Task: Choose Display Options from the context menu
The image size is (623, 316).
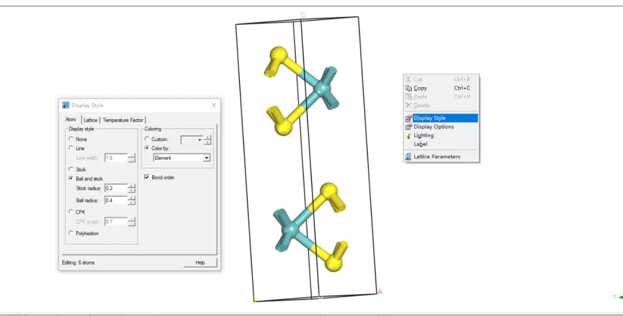Action: click(441, 127)
